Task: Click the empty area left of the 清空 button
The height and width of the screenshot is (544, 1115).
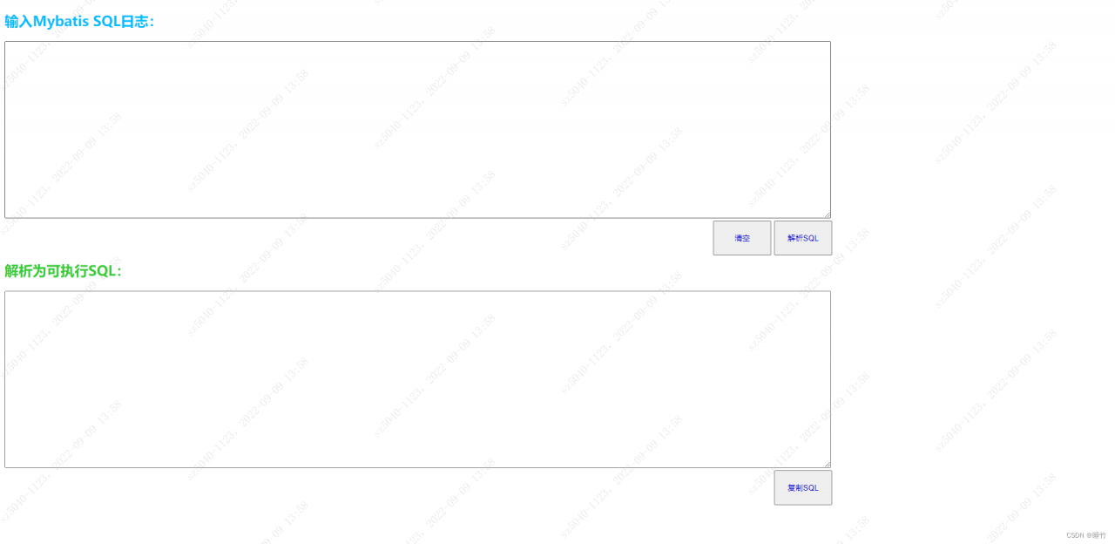Action: click(436, 238)
